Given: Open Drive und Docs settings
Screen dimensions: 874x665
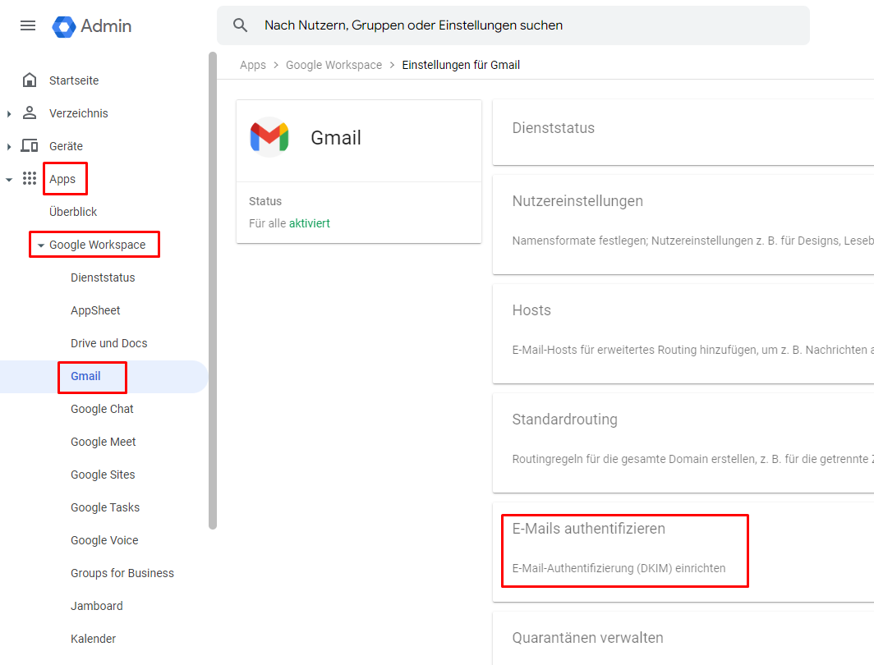Looking at the screenshot, I should click(x=108, y=343).
